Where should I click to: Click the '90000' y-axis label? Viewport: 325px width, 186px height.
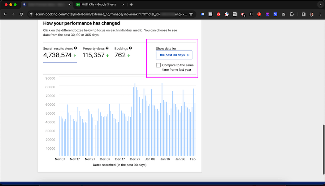tap(50, 78)
